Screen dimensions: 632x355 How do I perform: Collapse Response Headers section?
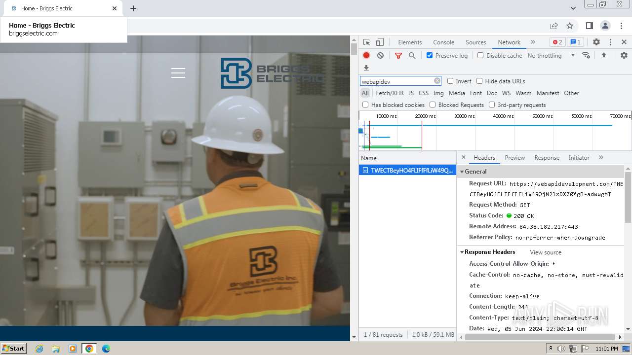click(x=462, y=252)
